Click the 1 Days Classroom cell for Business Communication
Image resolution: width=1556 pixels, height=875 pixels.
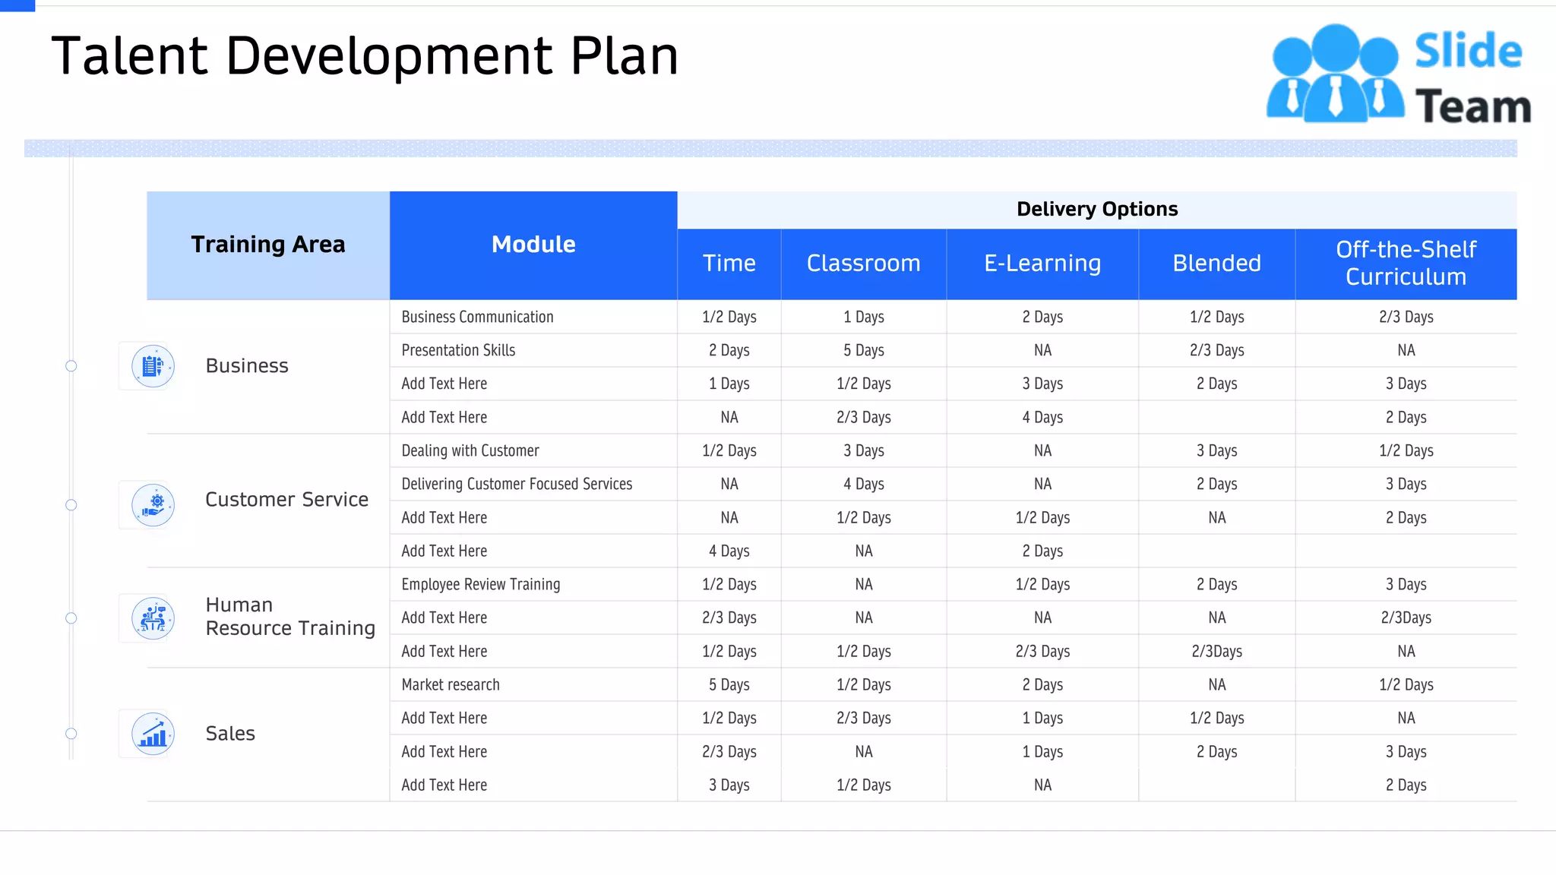[x=864, y=317]
